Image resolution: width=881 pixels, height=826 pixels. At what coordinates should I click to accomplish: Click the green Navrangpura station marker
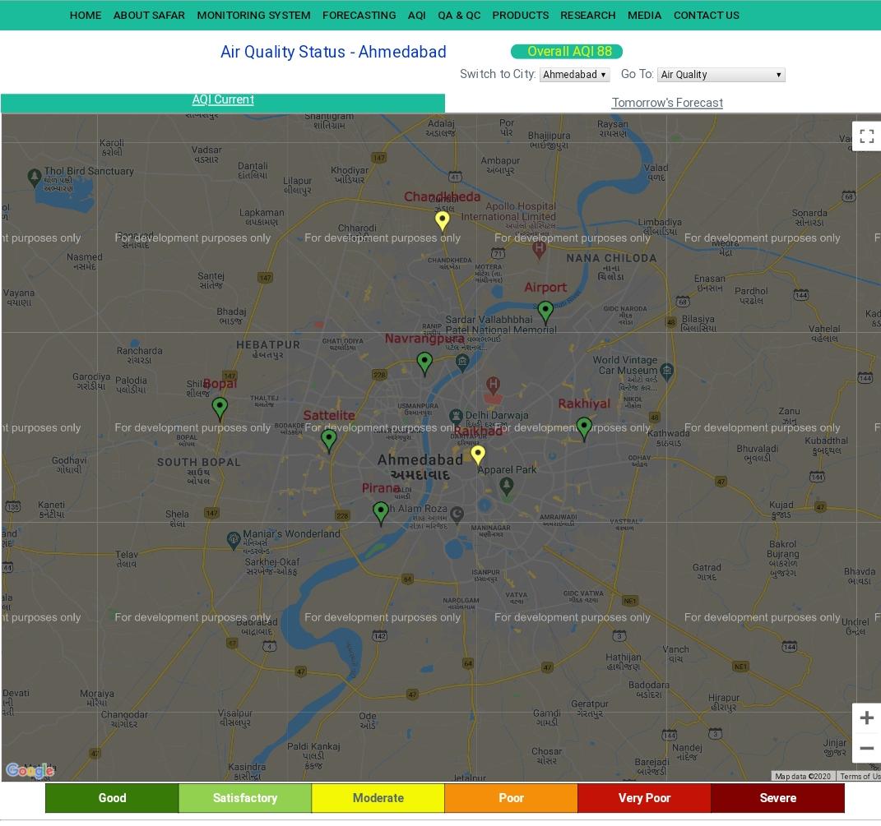pyautogui.click(x=424, y=362)
